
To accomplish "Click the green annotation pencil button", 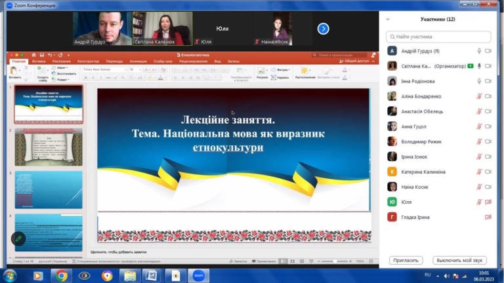I will tap(18, 238).
